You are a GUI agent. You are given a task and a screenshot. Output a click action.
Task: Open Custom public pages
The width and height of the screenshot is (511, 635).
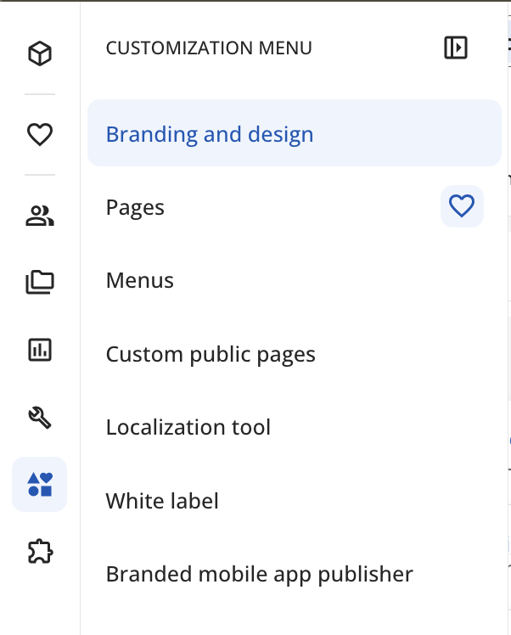click(211, 354)
